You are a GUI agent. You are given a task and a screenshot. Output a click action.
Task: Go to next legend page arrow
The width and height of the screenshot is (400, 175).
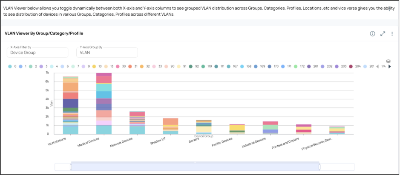click(x=390, y=66)
